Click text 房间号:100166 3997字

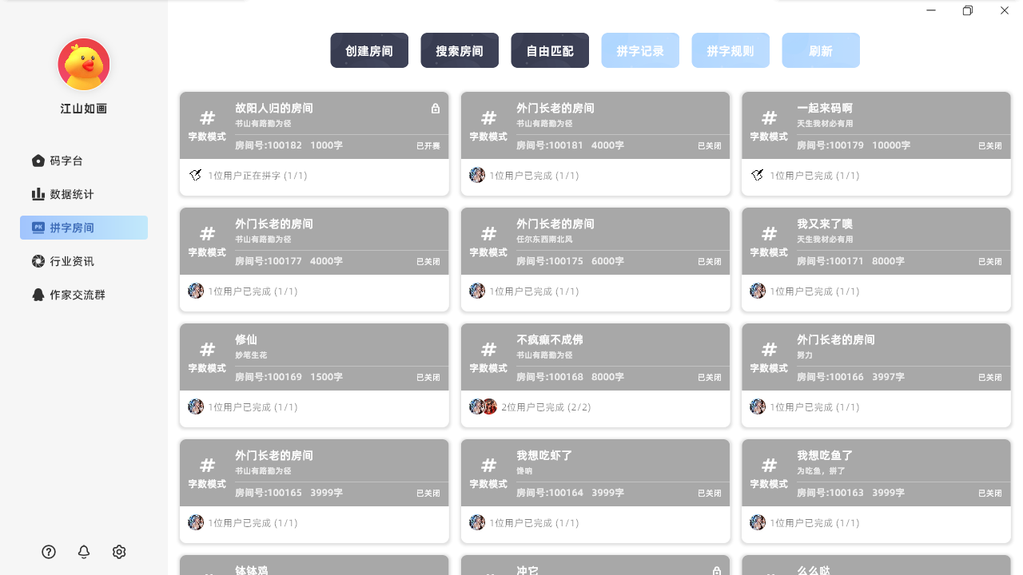click(850, 377)
